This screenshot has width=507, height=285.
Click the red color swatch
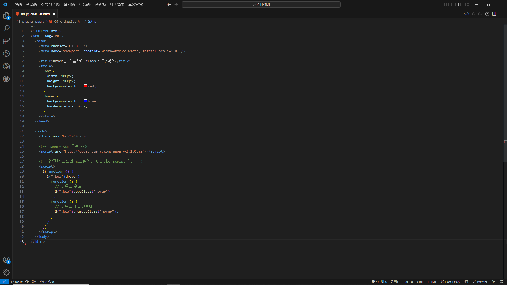86,86
